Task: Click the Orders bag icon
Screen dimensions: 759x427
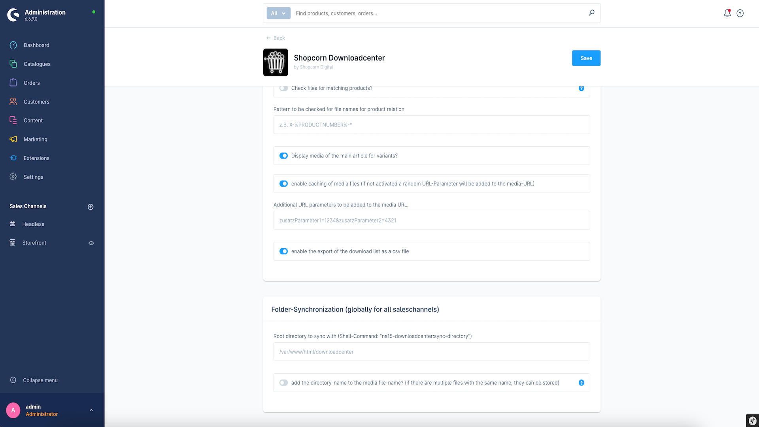Action: click(13, 83)
